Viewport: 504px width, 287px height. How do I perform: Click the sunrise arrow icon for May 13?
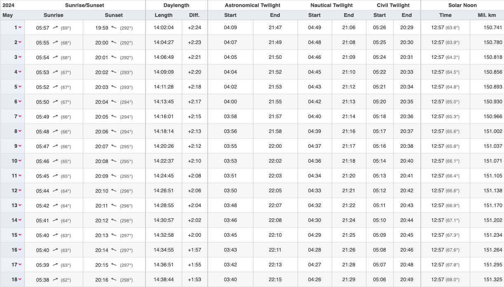coord(55,205)
